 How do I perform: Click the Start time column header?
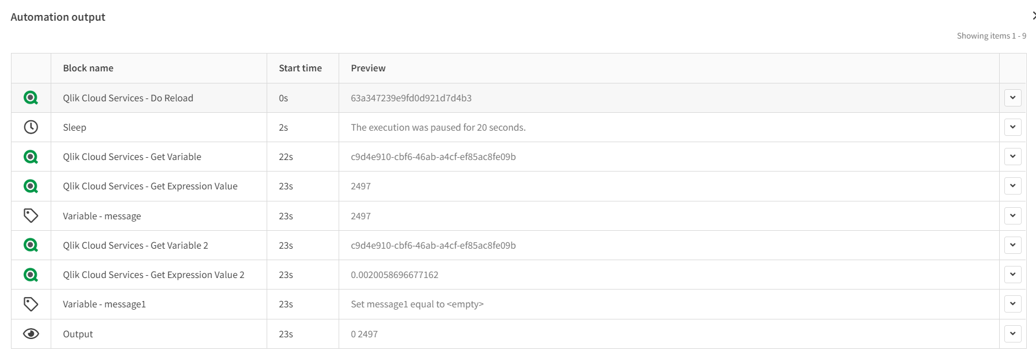pos(300,68)
